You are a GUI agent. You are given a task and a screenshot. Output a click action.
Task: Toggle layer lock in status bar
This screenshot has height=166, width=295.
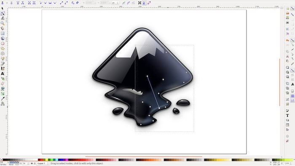tap(35, 163)
